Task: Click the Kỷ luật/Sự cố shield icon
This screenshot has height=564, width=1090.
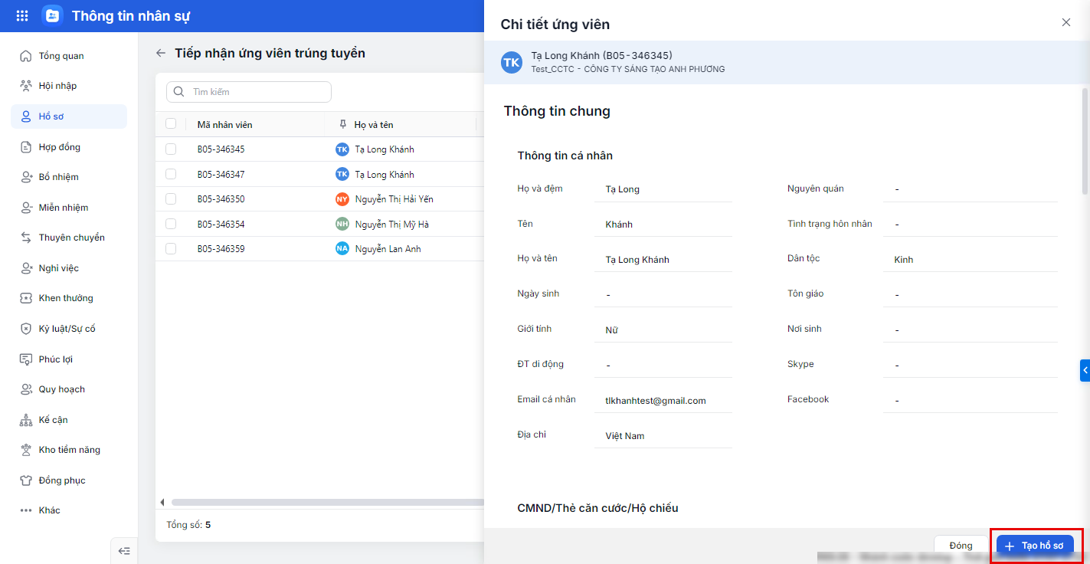Action: tap(25, 329)
